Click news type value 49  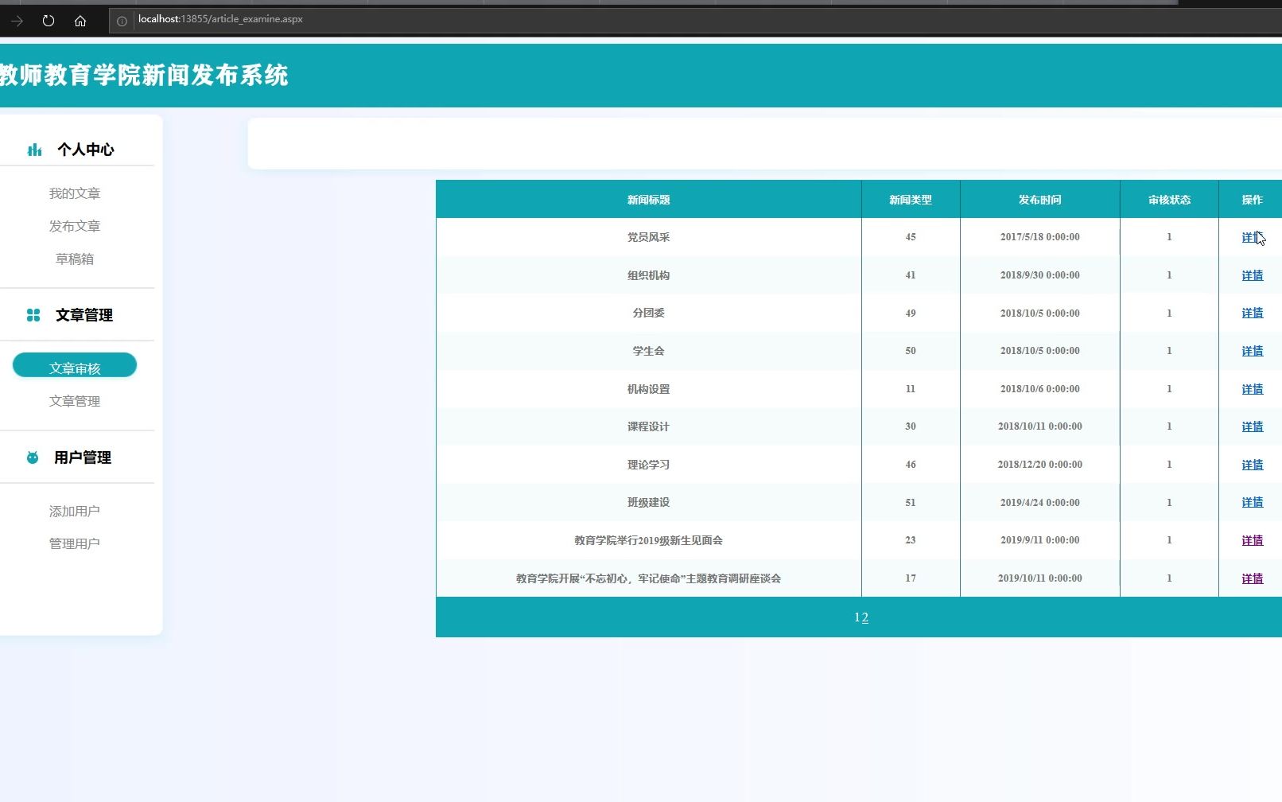coord(911,313)
